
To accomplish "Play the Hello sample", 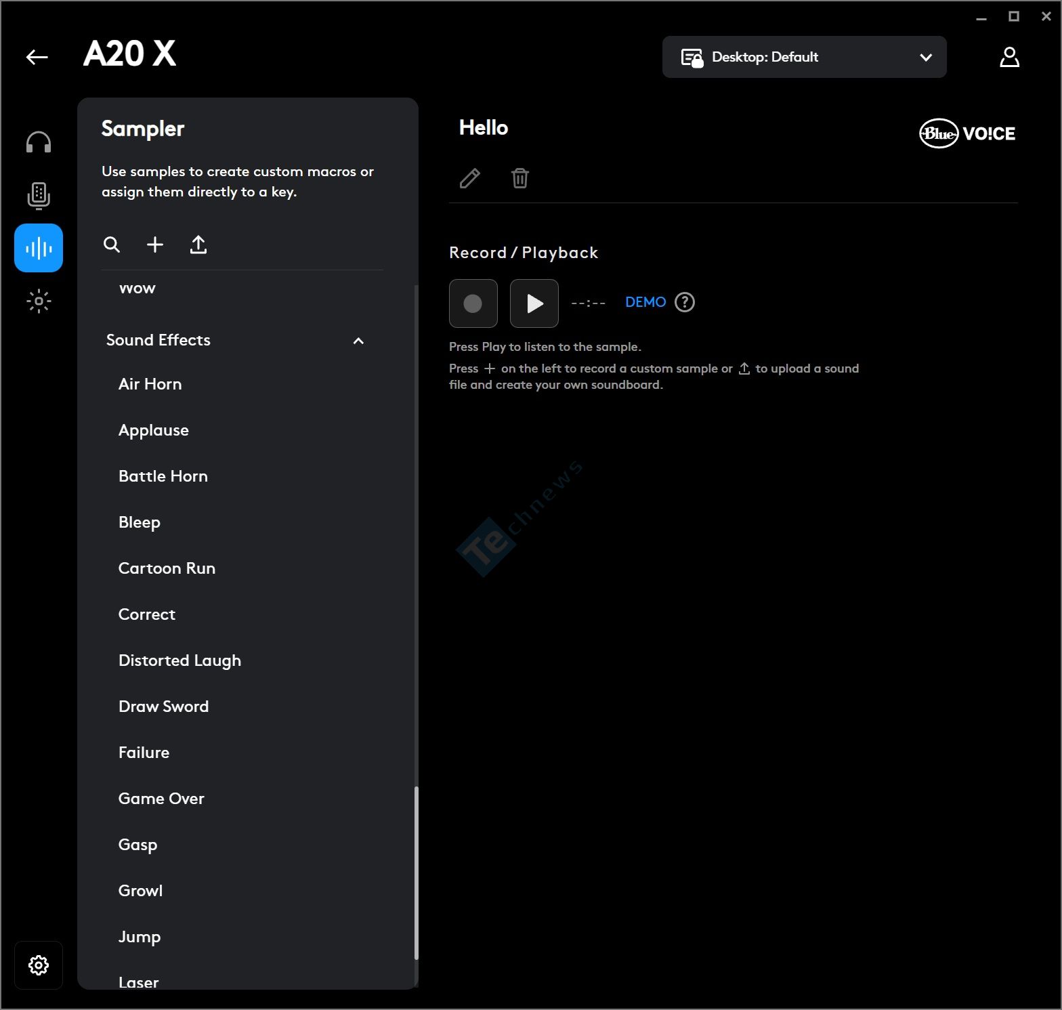I will point(534,303).
